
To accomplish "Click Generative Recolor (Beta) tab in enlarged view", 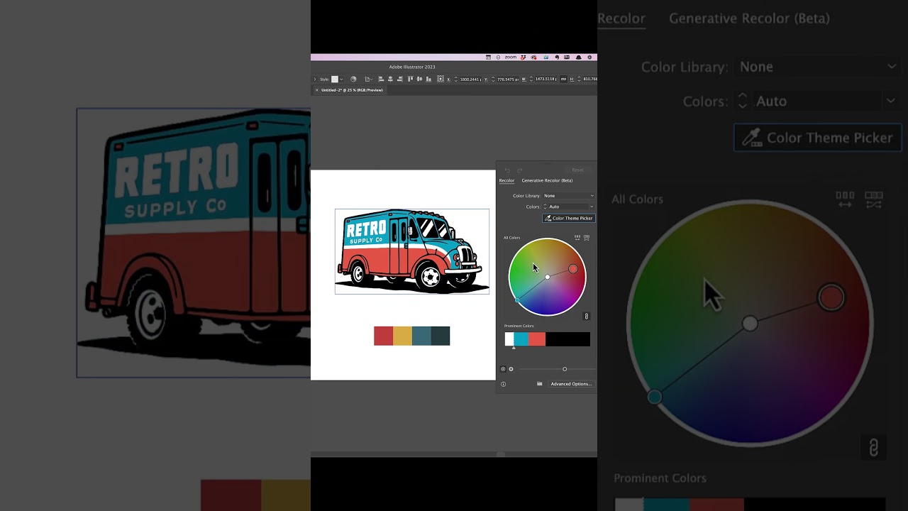I will (749, 18).
